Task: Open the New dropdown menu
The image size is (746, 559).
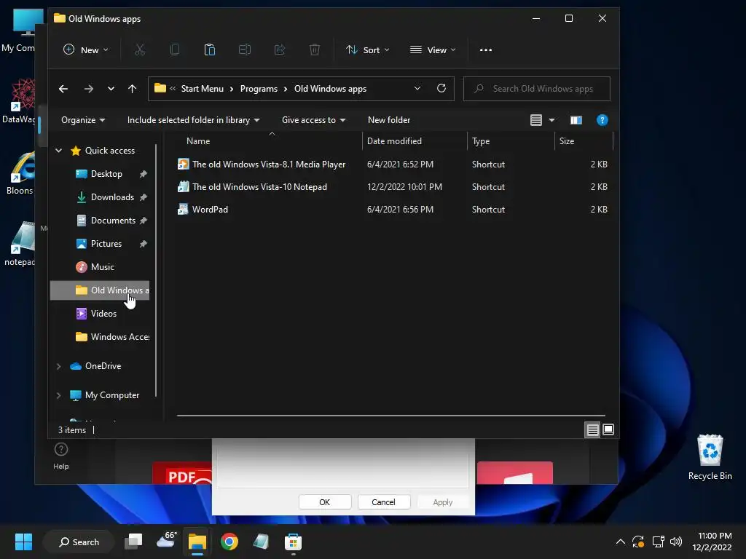Action: 86,50
